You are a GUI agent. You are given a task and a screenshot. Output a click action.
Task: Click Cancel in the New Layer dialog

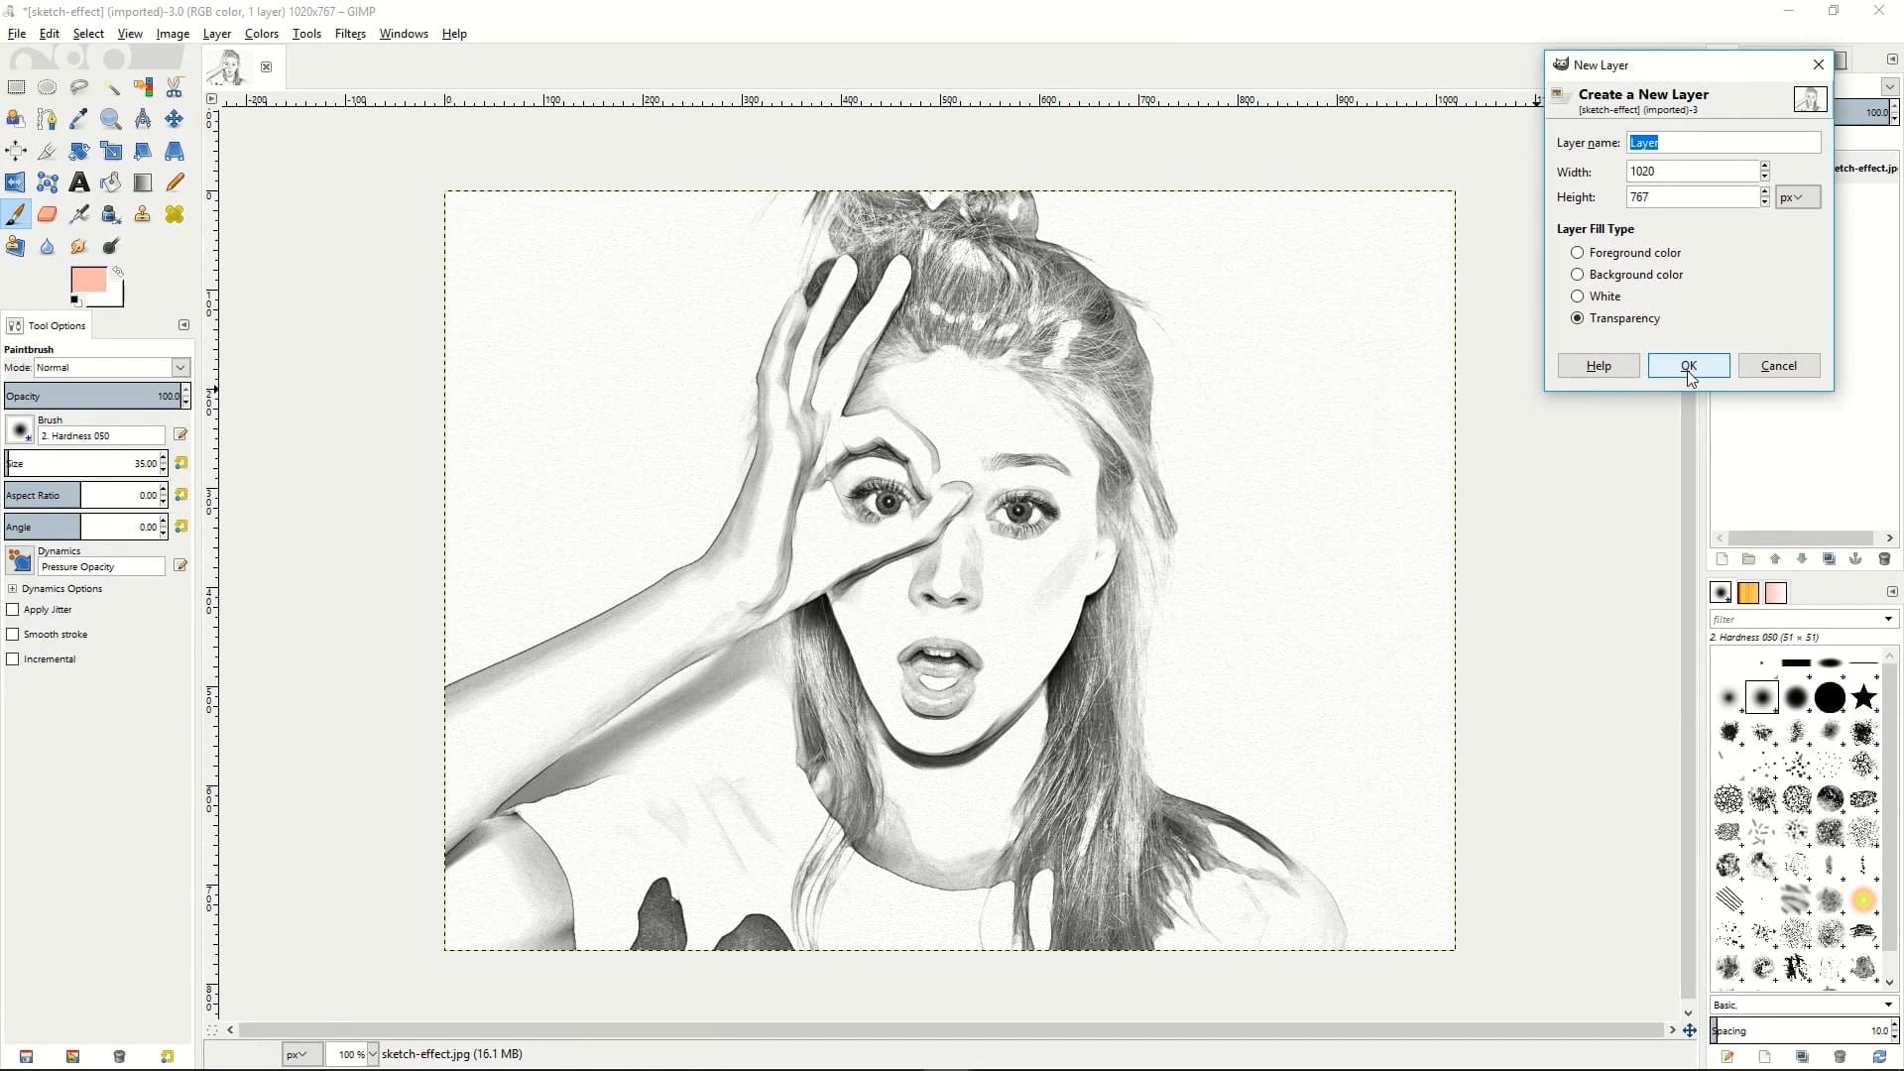(x=1778, y=366)
